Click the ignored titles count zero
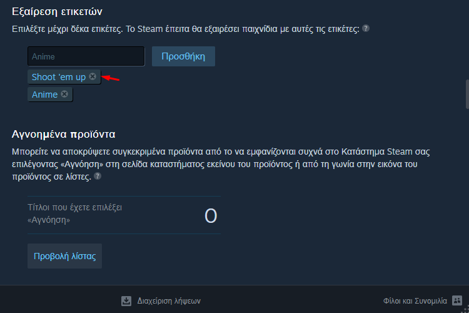The image size is (469, 313). click(211, 215)
